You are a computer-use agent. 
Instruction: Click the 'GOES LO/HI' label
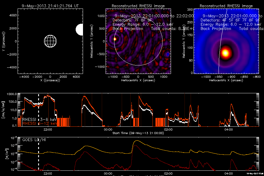point(34,140)
